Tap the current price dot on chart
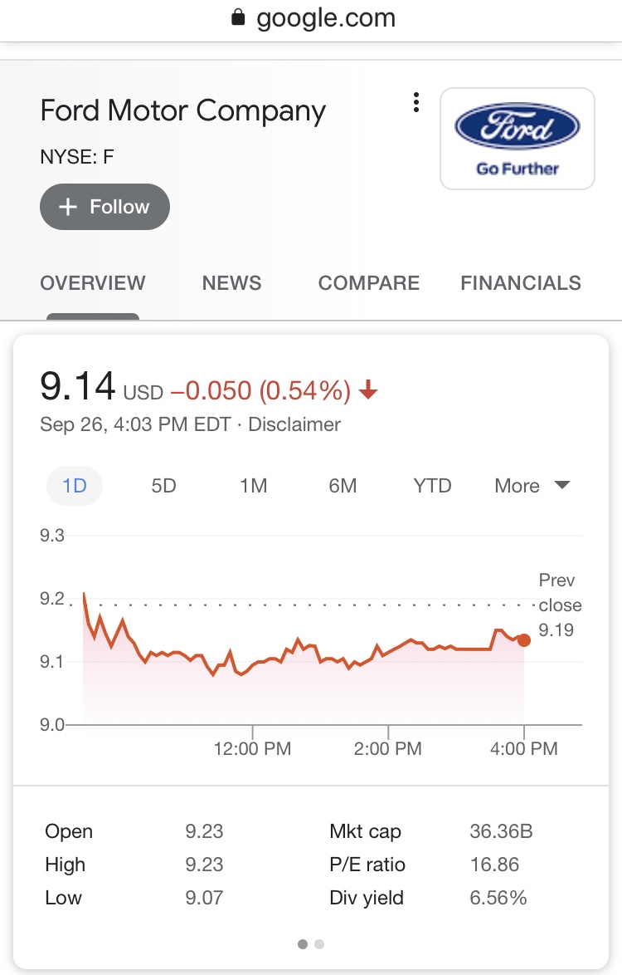Viewport: 622px width, 975px height. pyautogui.click(x=524, y=639)
